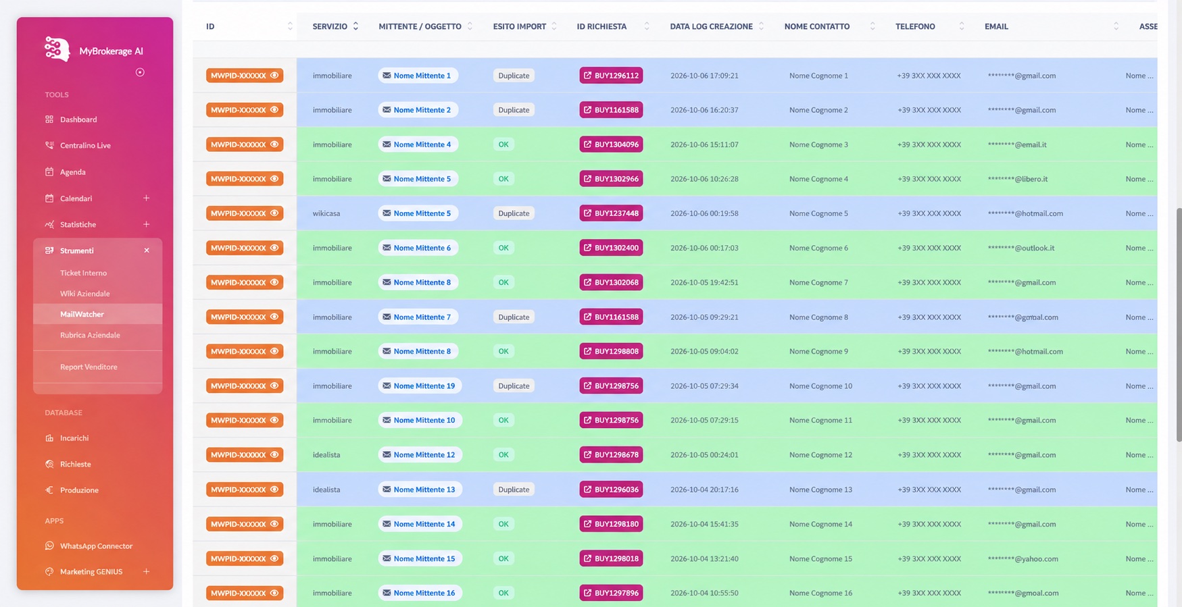
Task: Expand the Statistiche submenu plus
Action: pyautogui.click(x=146, y=224)
